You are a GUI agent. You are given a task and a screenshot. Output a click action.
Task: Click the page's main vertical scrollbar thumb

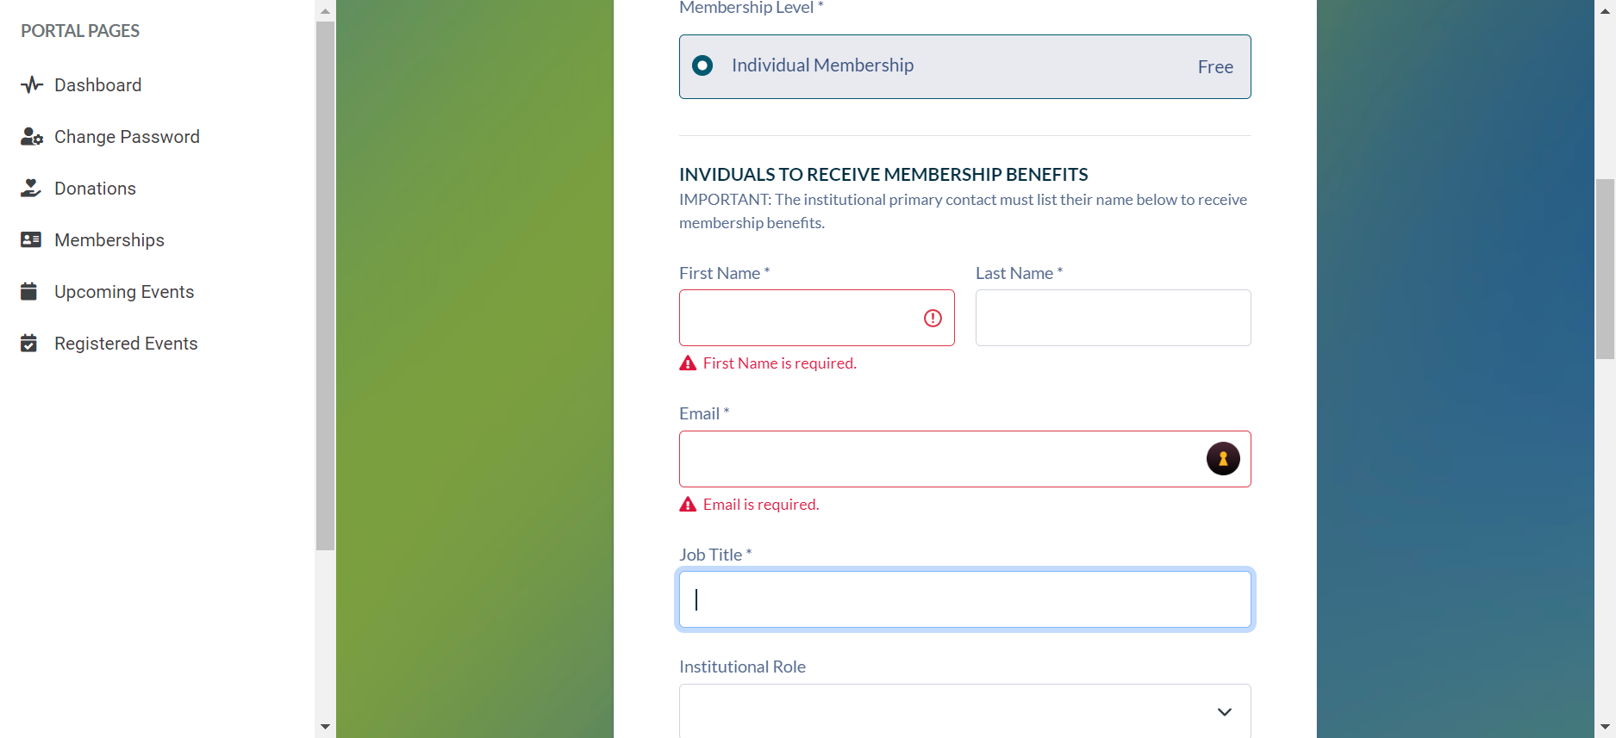1605,269
